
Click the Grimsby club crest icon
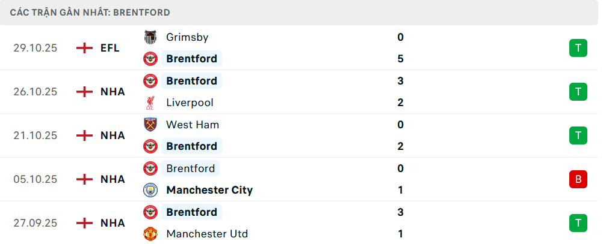coord(150,37)
